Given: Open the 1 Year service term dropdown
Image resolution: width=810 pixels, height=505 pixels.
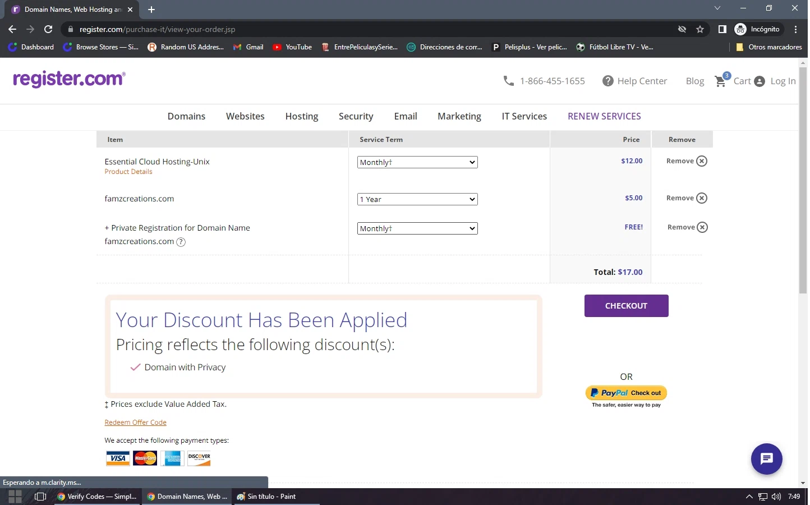Looking at the screenshot, I should point(418,199).
